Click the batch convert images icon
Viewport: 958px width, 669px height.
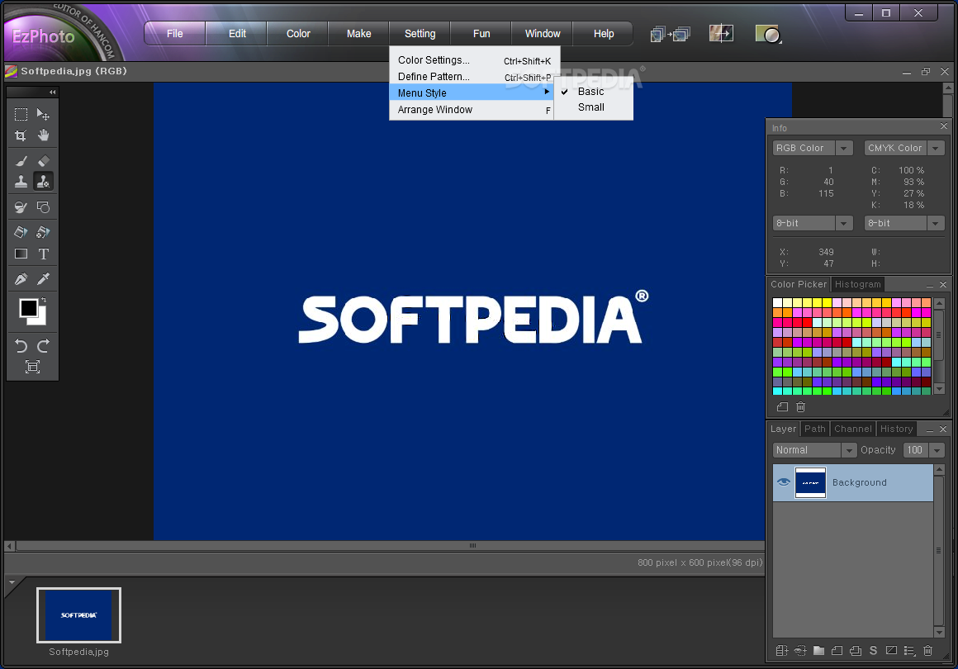671,34
